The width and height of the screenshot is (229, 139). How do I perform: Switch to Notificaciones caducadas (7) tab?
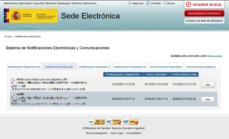pyautogui.click(x=95, y=67)
